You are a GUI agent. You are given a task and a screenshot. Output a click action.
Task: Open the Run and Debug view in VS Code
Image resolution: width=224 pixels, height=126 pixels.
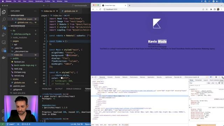click(x=4, y=35)
